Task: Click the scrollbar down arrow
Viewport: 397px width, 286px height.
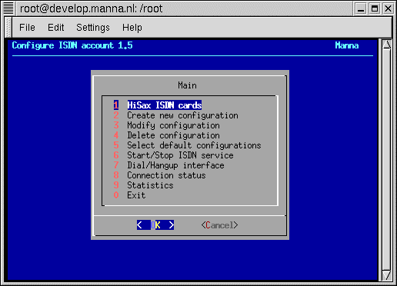Action: (x=386, y=275)
